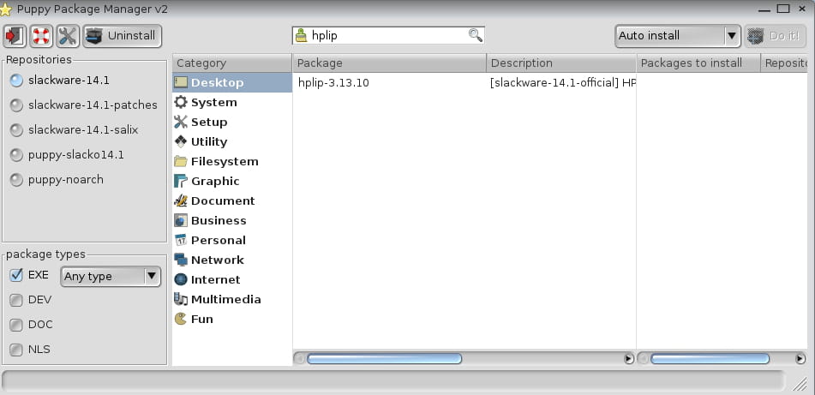Click the Uninstall button
This screenshot has height=395, width=815.
click(123, 36)
